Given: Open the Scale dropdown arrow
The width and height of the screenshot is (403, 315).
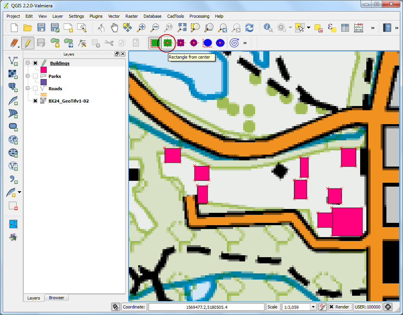Looking at the screenshot, I should pyautogui.click(x=313, y=307).
